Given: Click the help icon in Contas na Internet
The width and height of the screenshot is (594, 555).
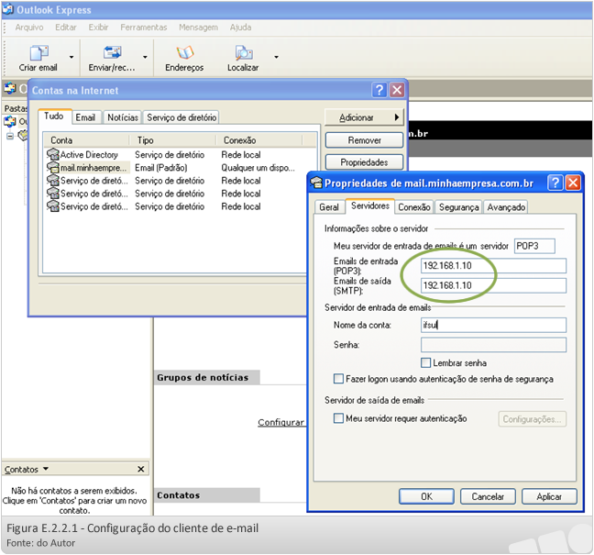Looking at the screenshot, I should click(379, 90).
